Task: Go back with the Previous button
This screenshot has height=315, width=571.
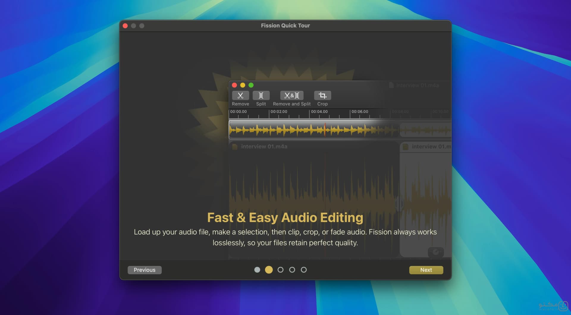Action: pyautogui.click(x=145, y=270)
